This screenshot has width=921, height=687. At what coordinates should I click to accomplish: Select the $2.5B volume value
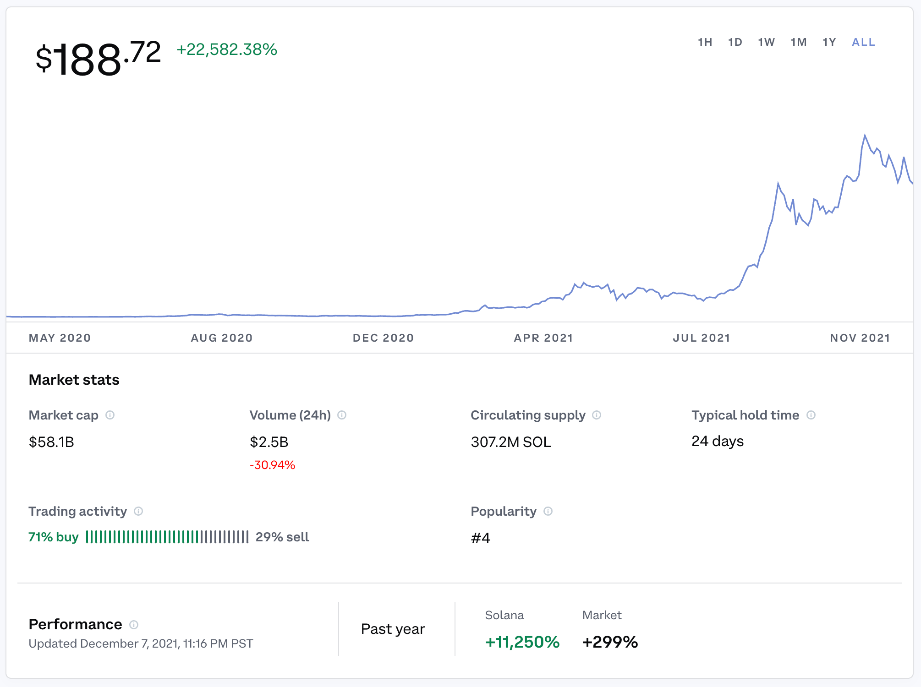[x=269, y=442]
